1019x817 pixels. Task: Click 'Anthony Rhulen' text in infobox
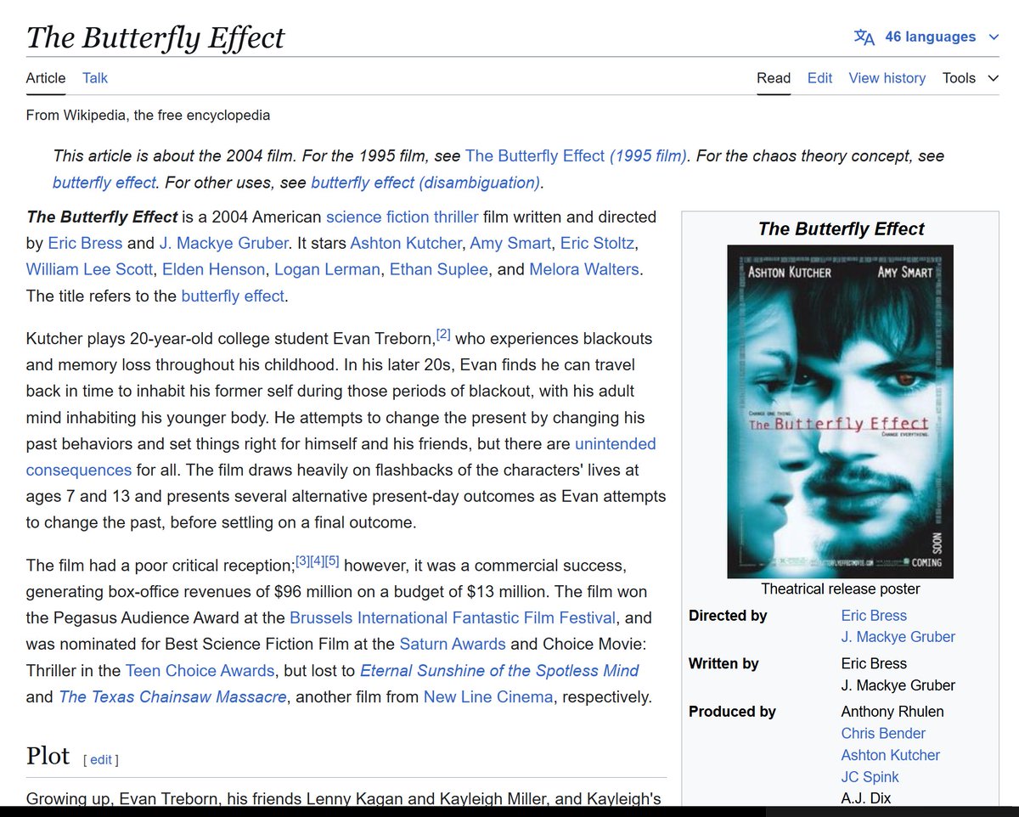pyautogui.click(x=892, y=712)
